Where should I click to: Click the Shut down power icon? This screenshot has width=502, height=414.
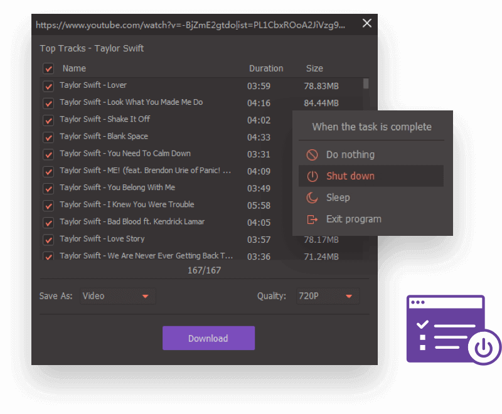pyautogui.click(x=312, y=176)
